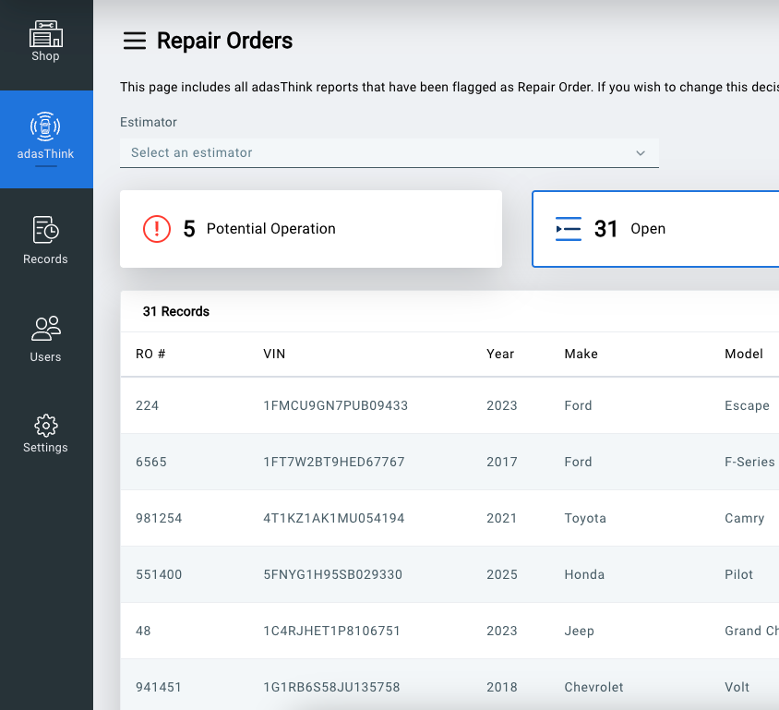Select the adasThink car sensor icon
The image size is (779, 710).
[x=45, y=126]
